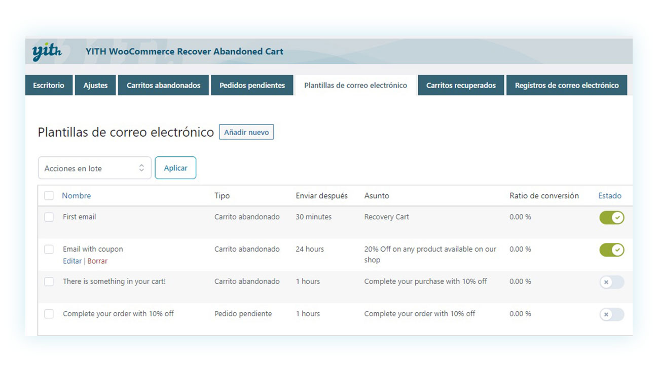
Task: Click the Recovery Cart subject
Action: tap(386, 217)
